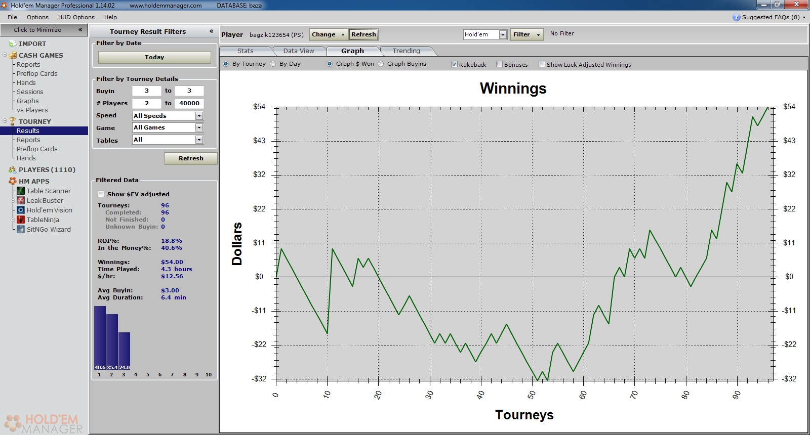This screenshot has width=810, height=435.
Task: Click the LeakBuster app icon
Action: tap(21, 200)
